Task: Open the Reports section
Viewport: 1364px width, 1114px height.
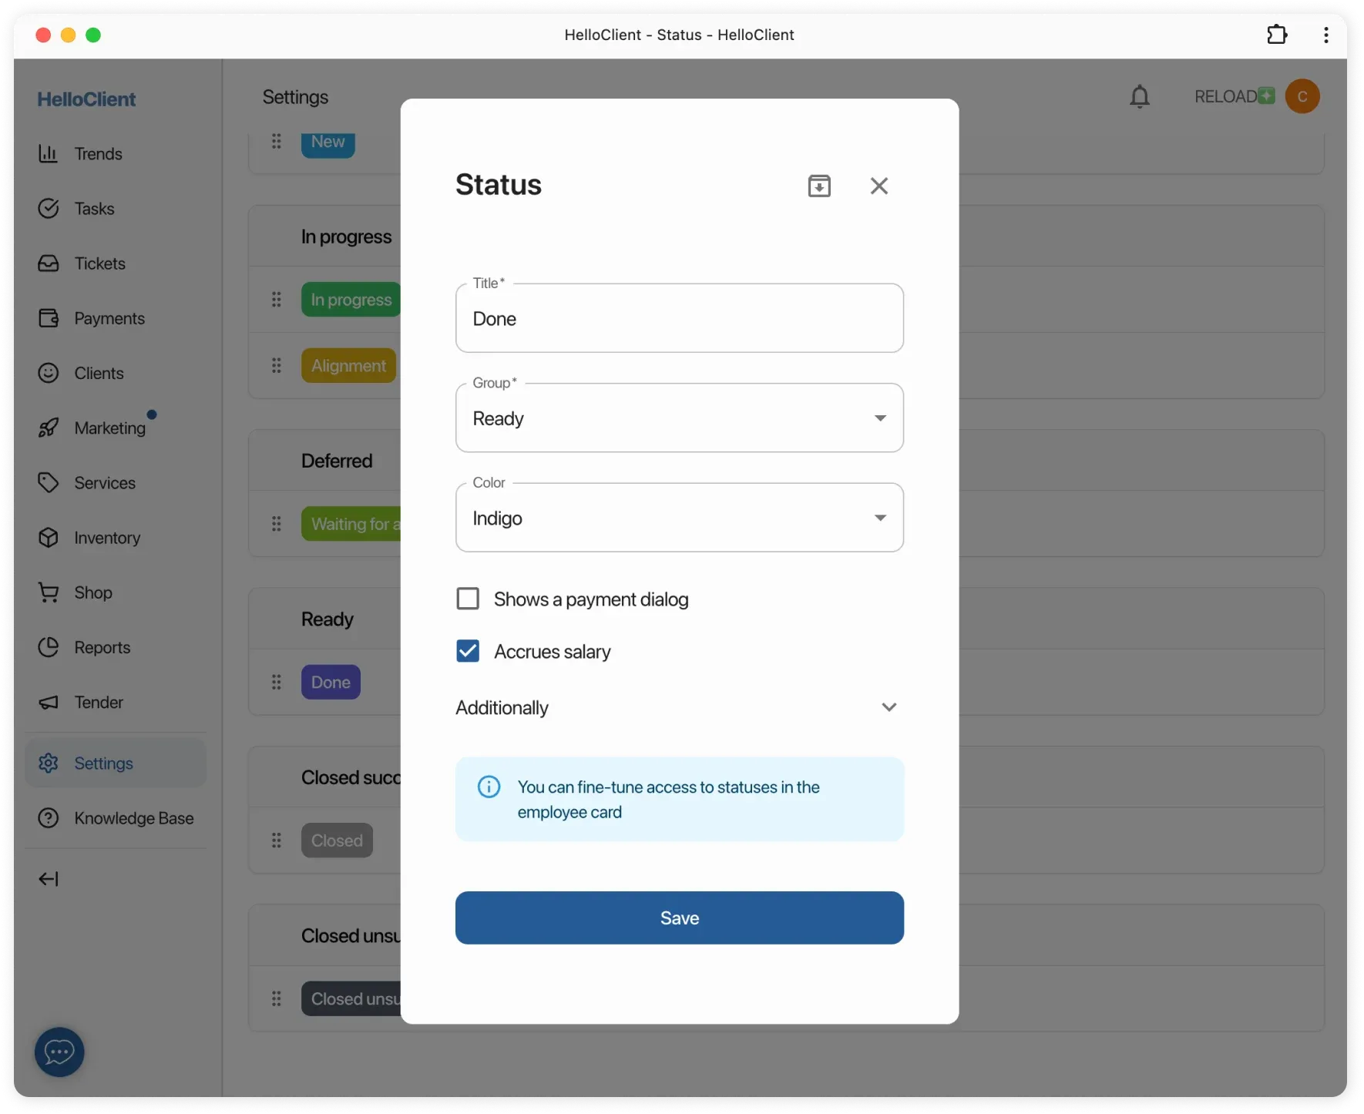Action: (102, 647)
